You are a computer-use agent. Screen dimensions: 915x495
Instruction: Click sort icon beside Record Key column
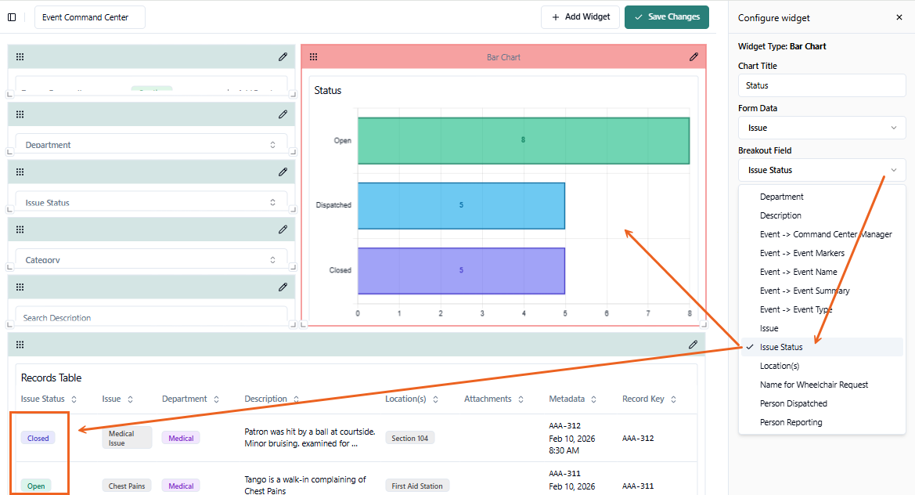point(672,399)
